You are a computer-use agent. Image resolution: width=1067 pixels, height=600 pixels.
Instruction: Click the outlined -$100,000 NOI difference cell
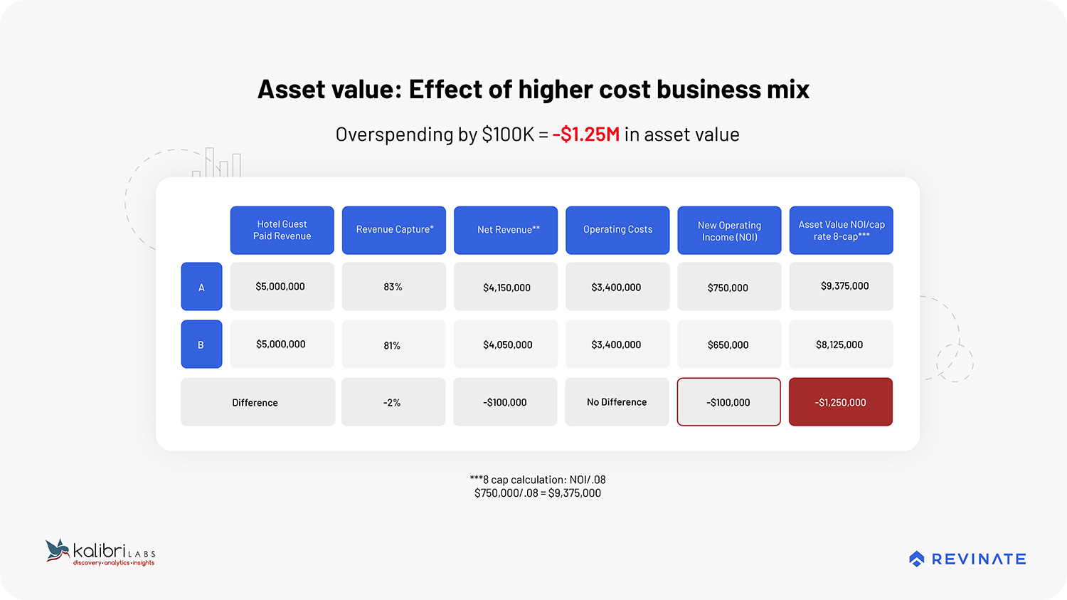tap(728, 402)
